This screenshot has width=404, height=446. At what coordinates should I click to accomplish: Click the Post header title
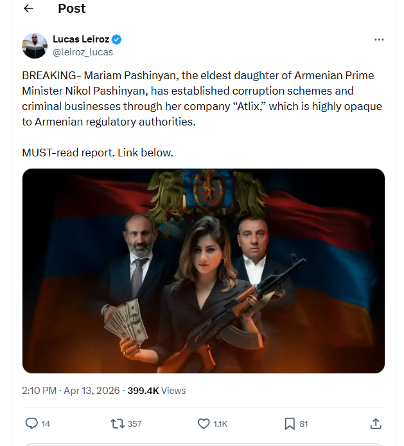coord(71,8)
